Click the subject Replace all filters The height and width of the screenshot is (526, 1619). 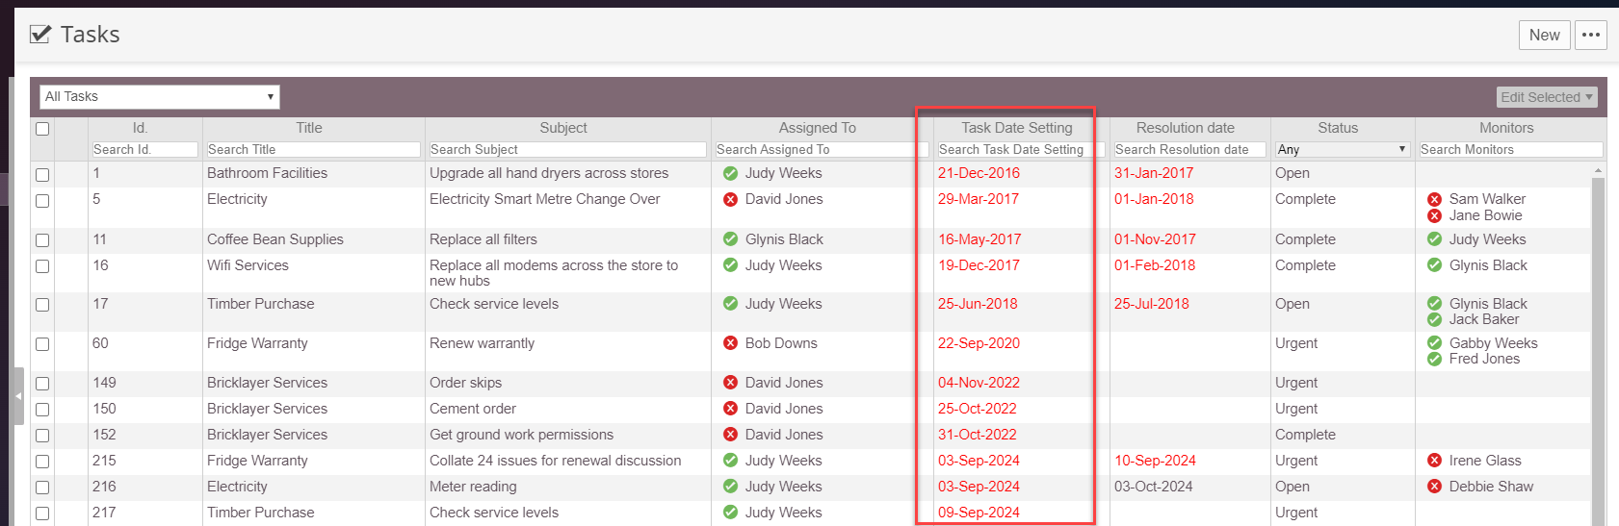(x=483, y=239)
